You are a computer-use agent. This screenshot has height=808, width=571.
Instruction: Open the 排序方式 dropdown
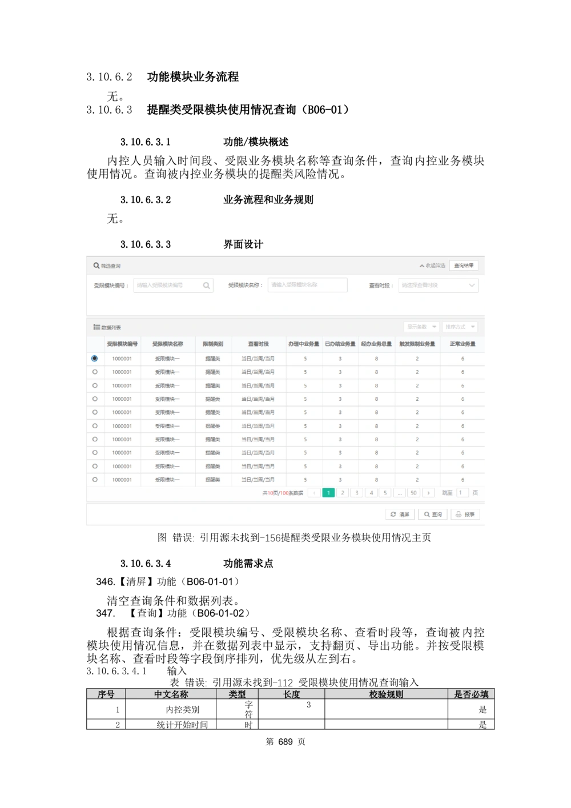[460, 327]
